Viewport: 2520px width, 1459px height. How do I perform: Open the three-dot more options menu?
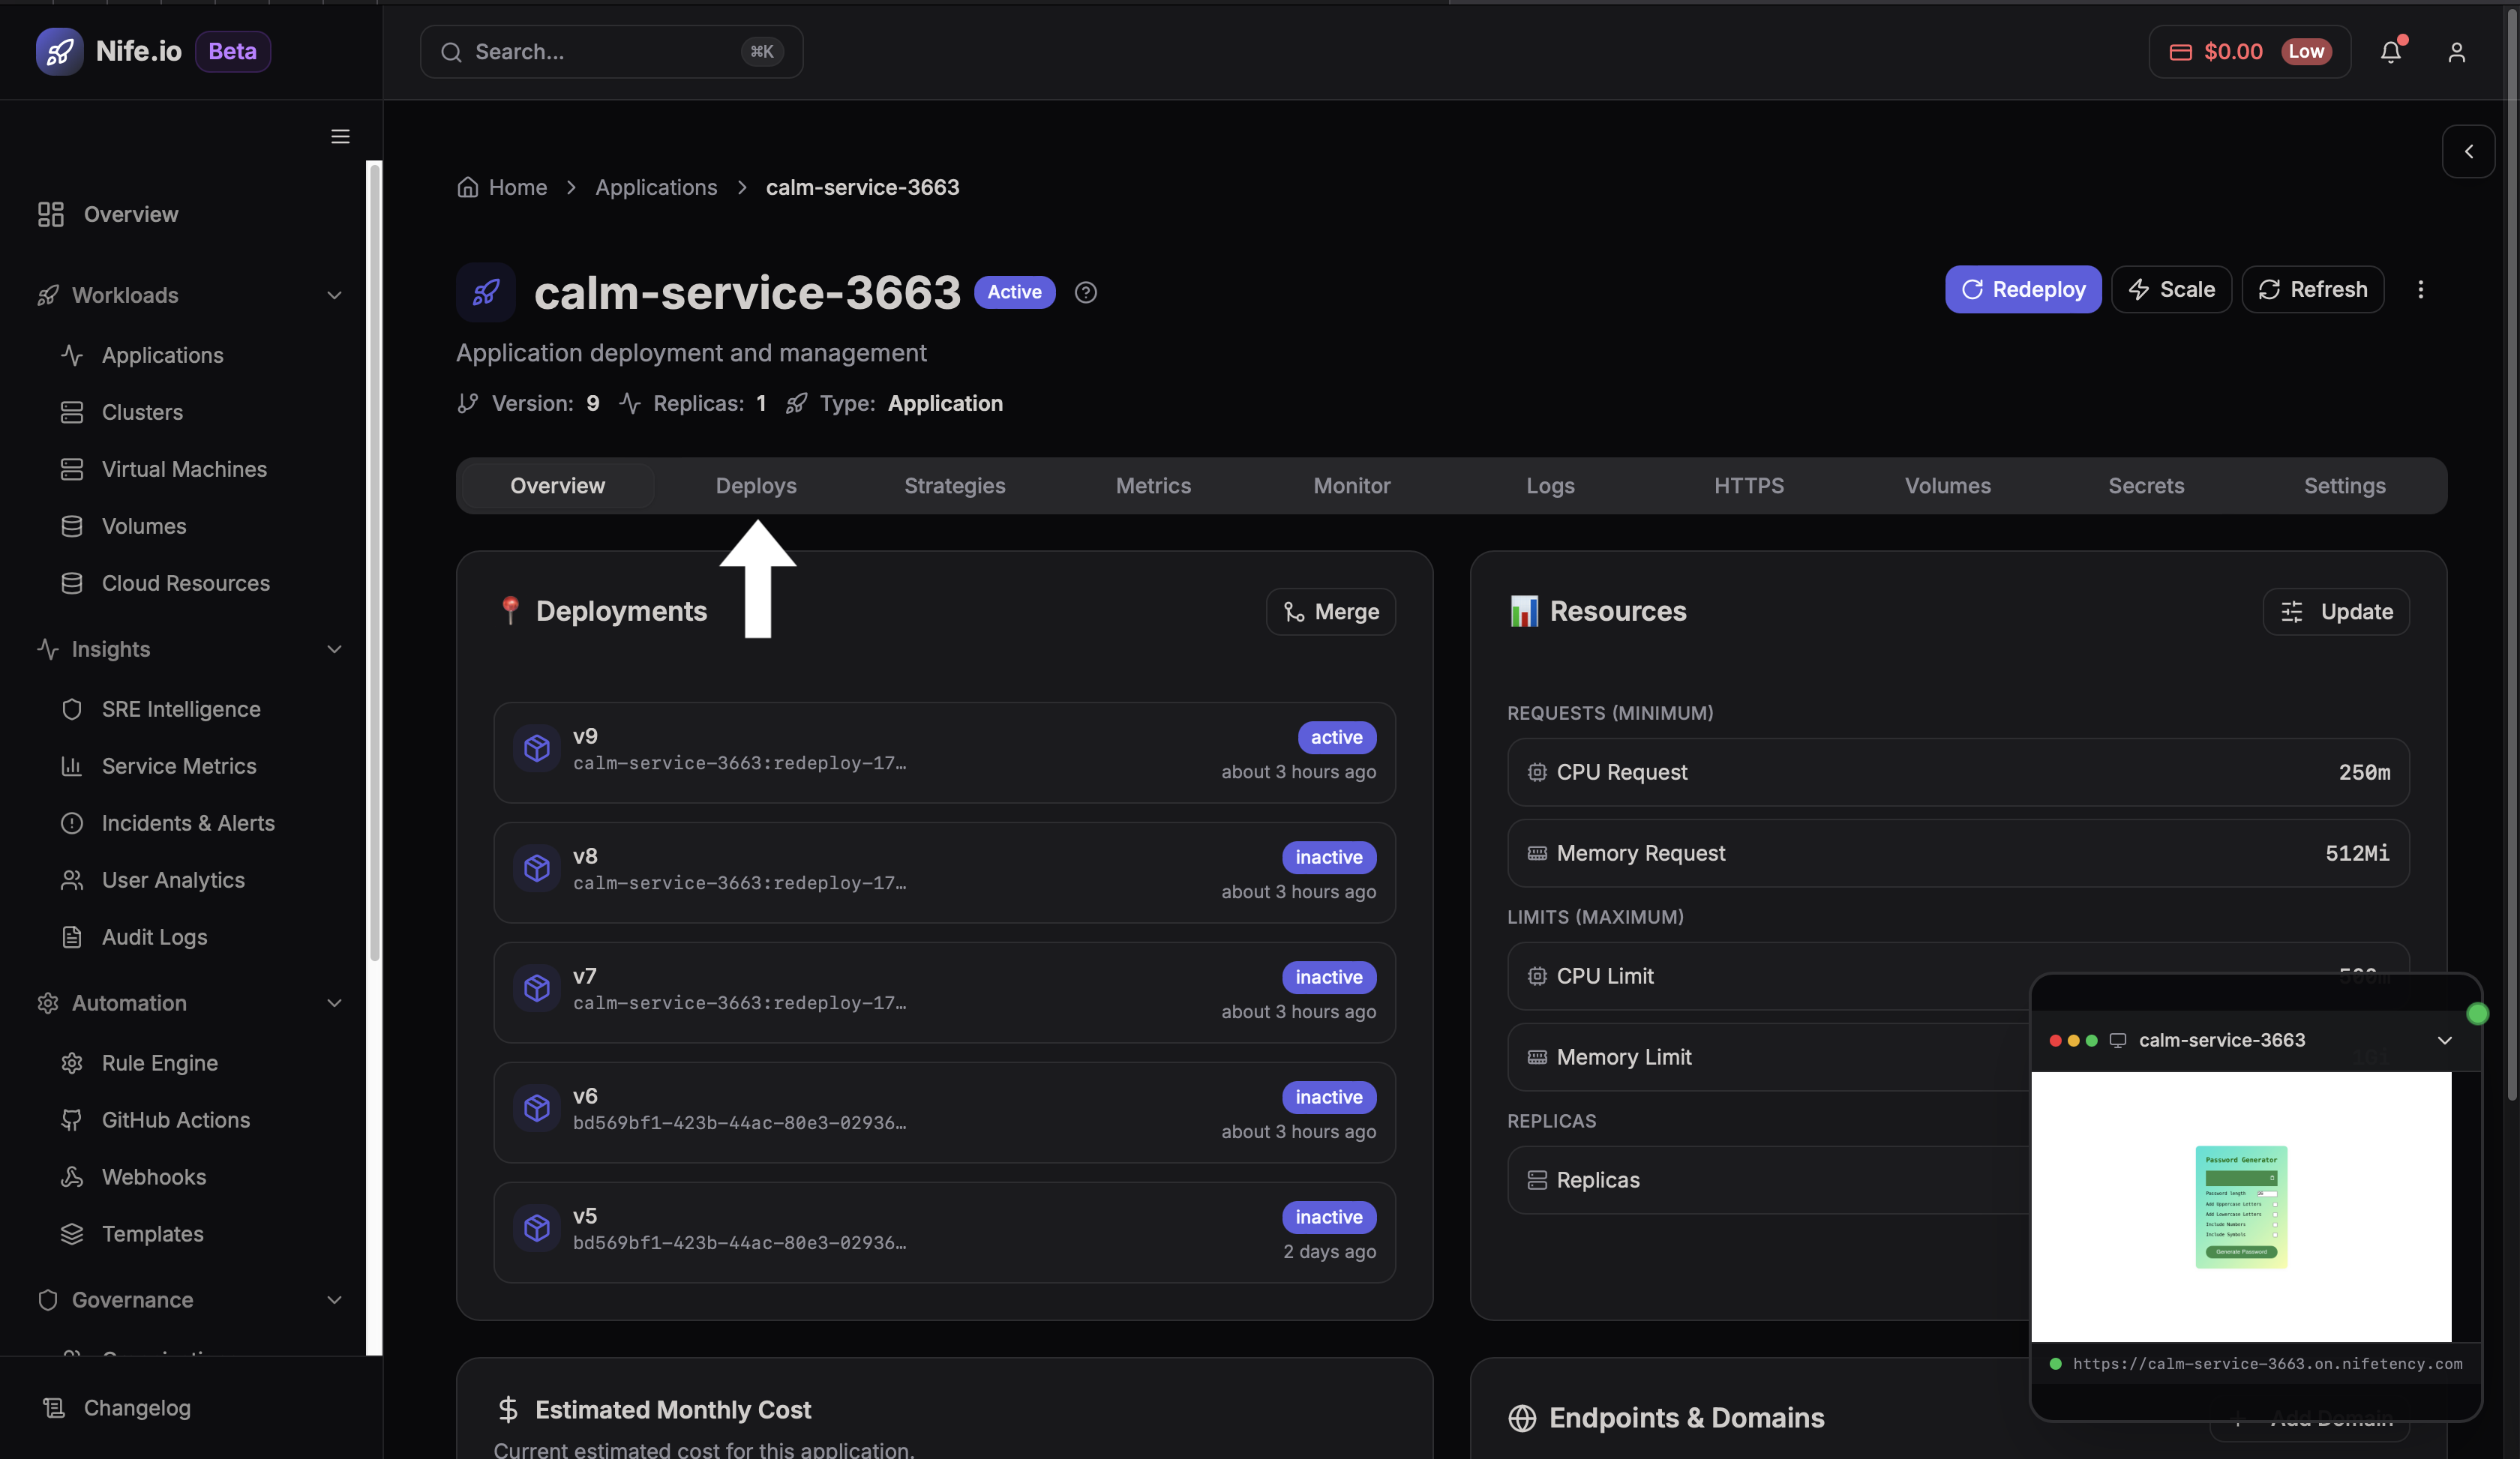2420,290
